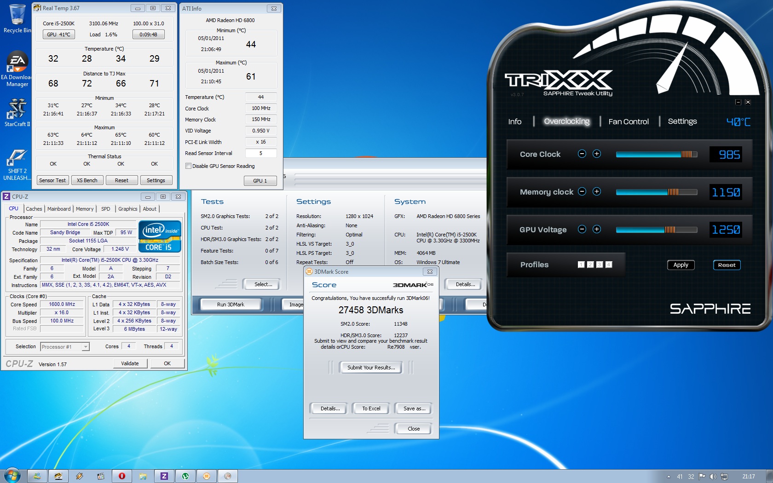Image resolution: width=773 pixels, height=483 pixels.
Task: Select TRIXX profile slot 2
Action: tap(590, 264)
